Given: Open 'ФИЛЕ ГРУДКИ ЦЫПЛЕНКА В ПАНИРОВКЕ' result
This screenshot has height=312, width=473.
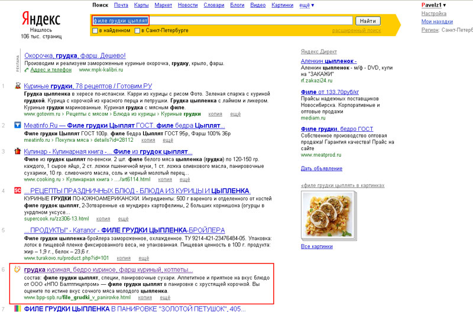Looking at the screenshot, I should pyautogui.click(x=135, y=308).
